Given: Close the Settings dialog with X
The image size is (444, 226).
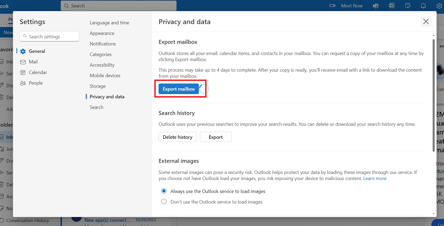Looking at the screenshot, I should (425, 22).
